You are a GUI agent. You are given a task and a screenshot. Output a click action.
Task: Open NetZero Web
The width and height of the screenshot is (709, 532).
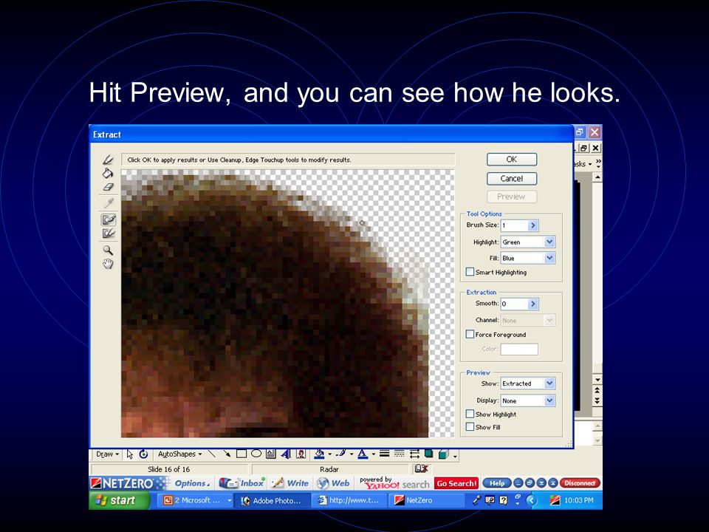[334, 483]
